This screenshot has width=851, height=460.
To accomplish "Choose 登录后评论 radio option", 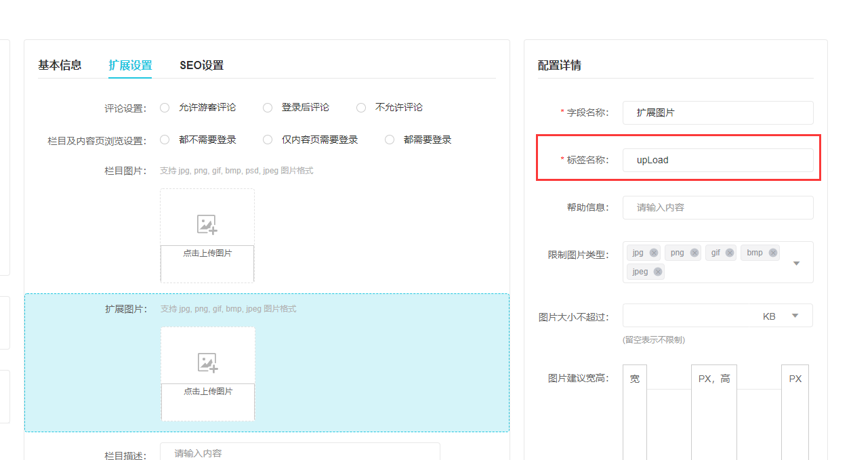I will pyautogui.click(x=268, y=107).
